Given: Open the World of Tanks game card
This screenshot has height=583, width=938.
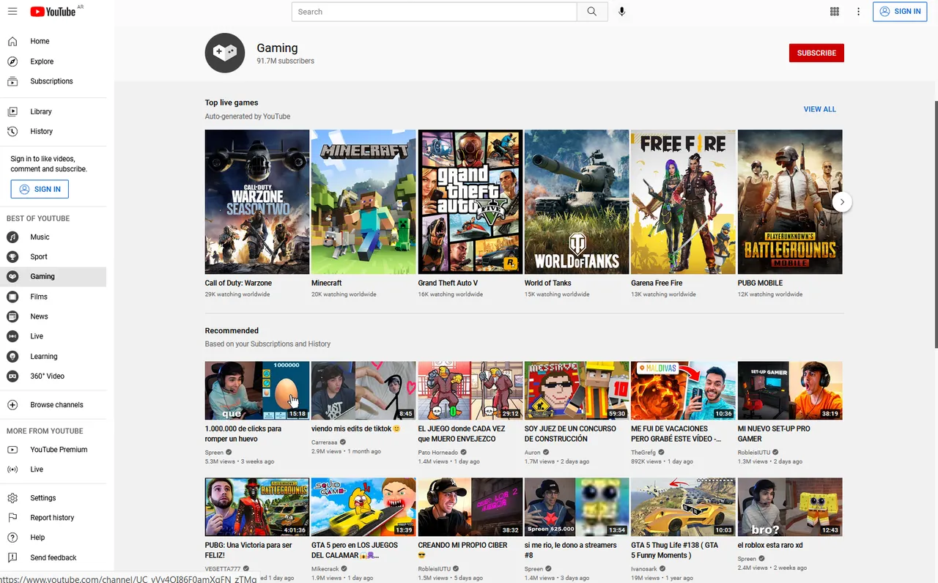Looking at the screenshot, I should coord(577,213).
